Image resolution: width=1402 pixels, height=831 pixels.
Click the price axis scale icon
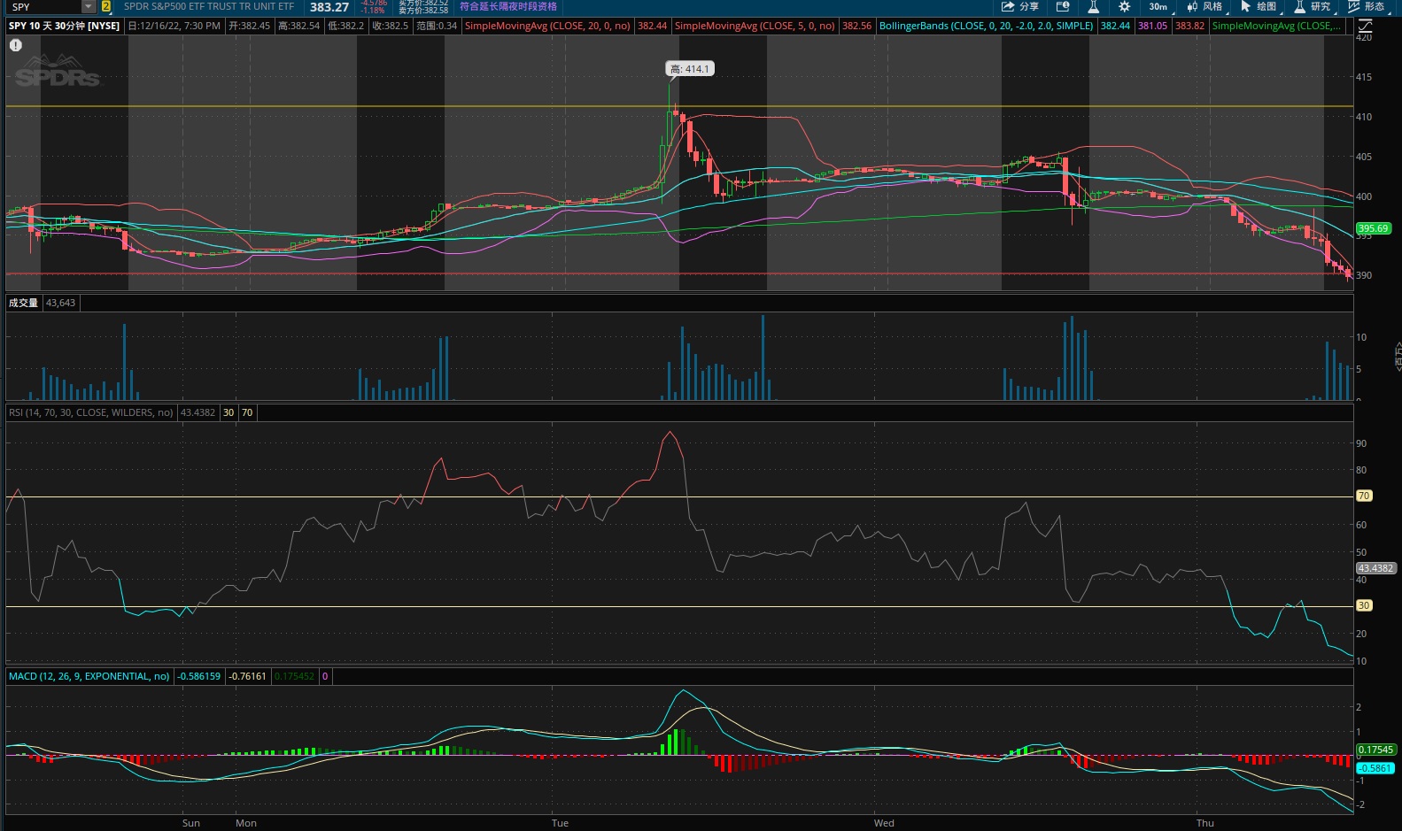(1365, 26)
